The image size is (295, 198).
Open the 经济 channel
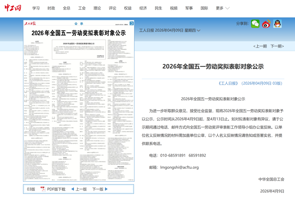pos(143,8)
